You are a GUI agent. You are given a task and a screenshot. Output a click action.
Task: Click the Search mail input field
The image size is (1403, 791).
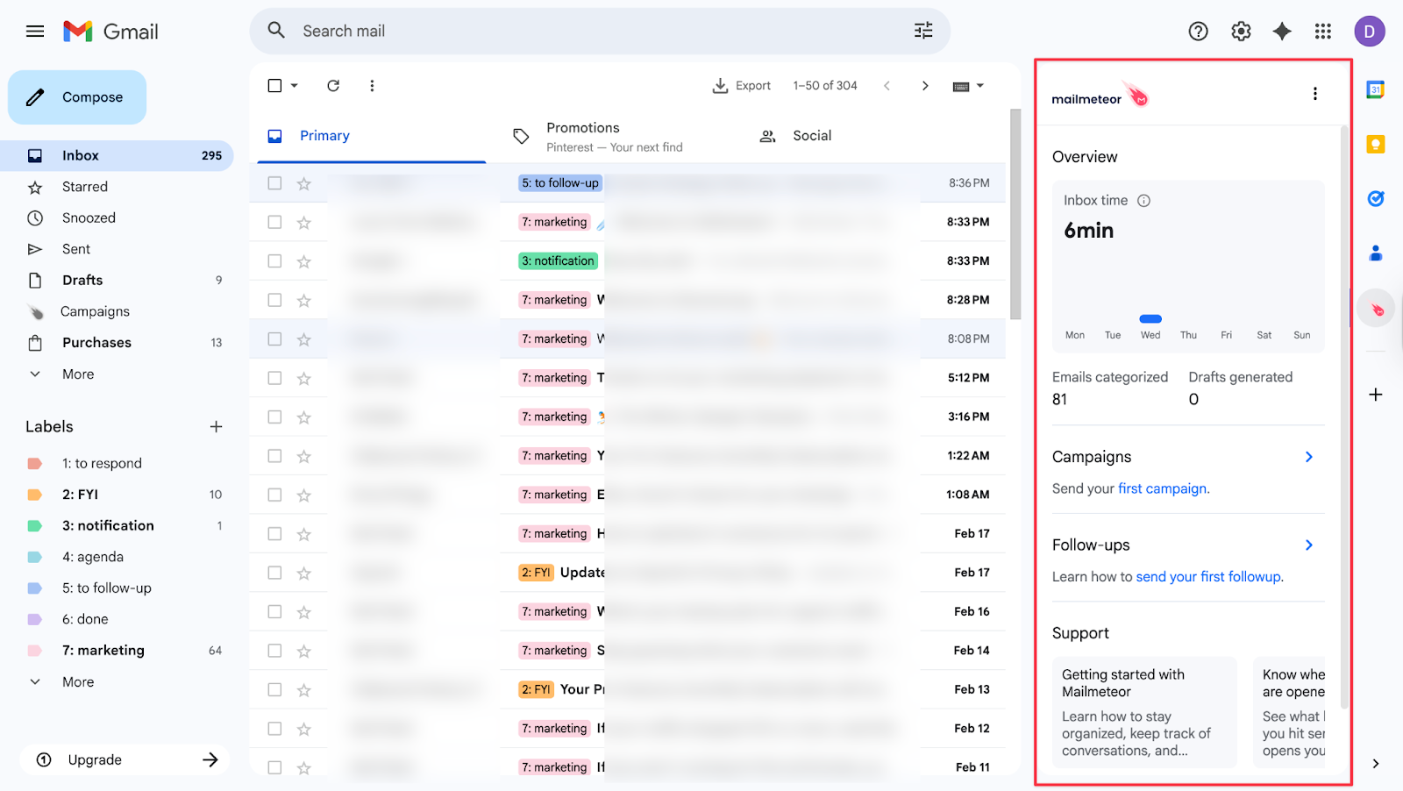[x=526, y=31]
